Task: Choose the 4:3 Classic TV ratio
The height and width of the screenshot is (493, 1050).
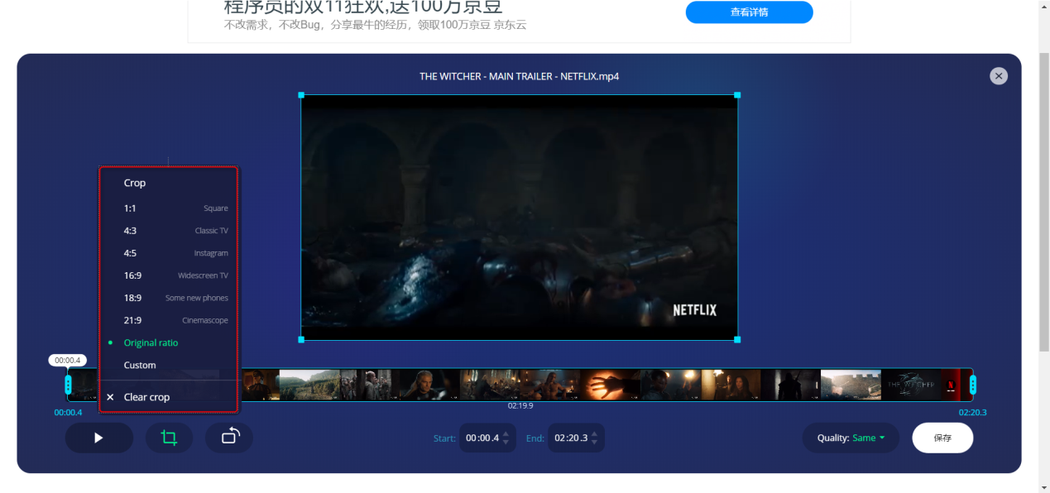Action: click(169, 231)
